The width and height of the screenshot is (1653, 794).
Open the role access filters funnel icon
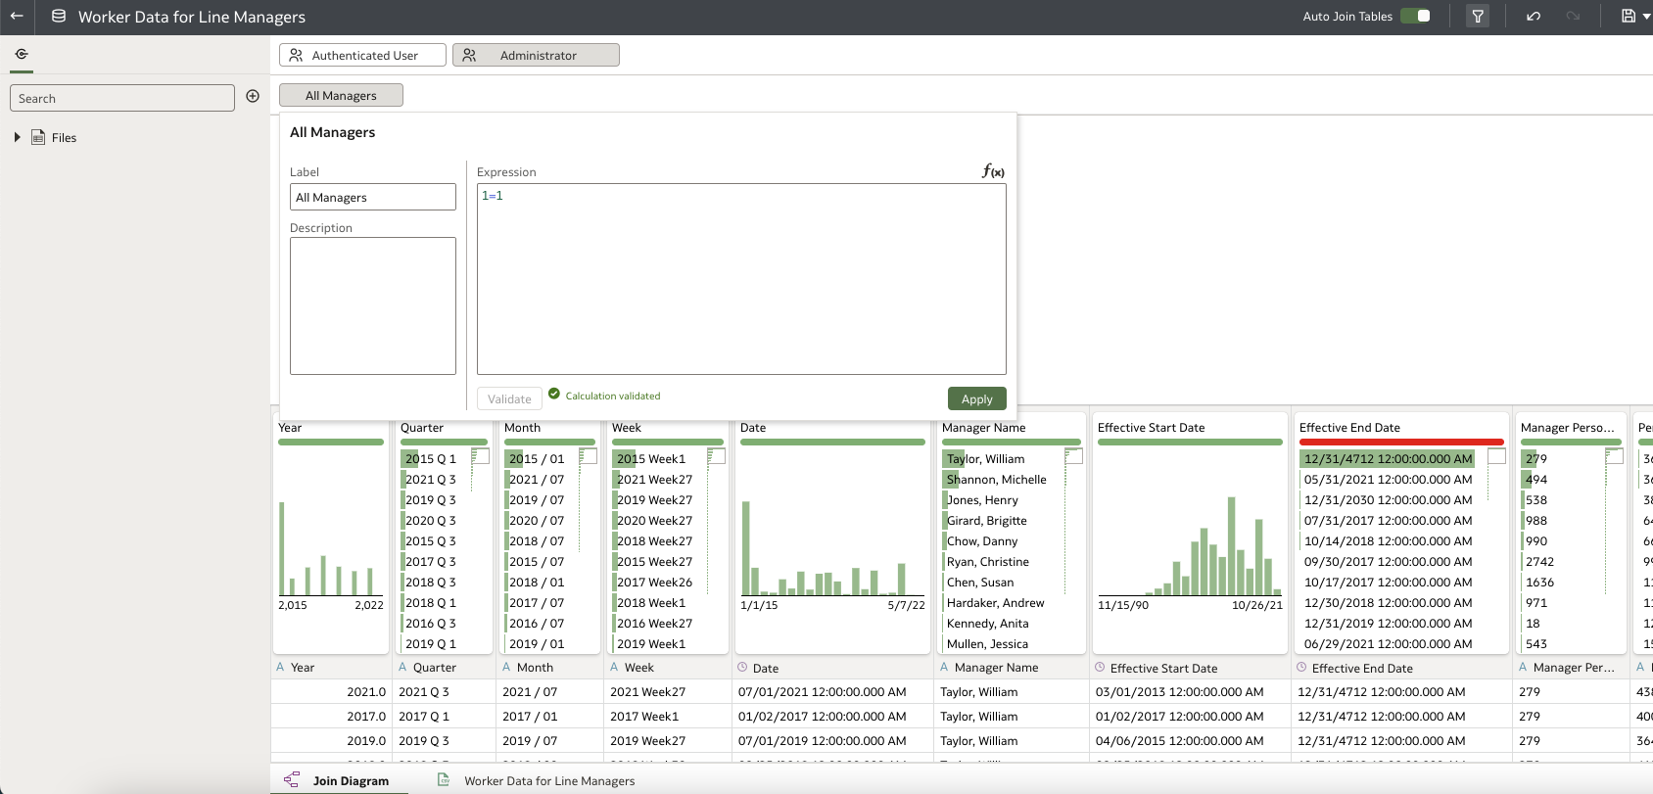pyautogui.click(x=1478, y=16)
